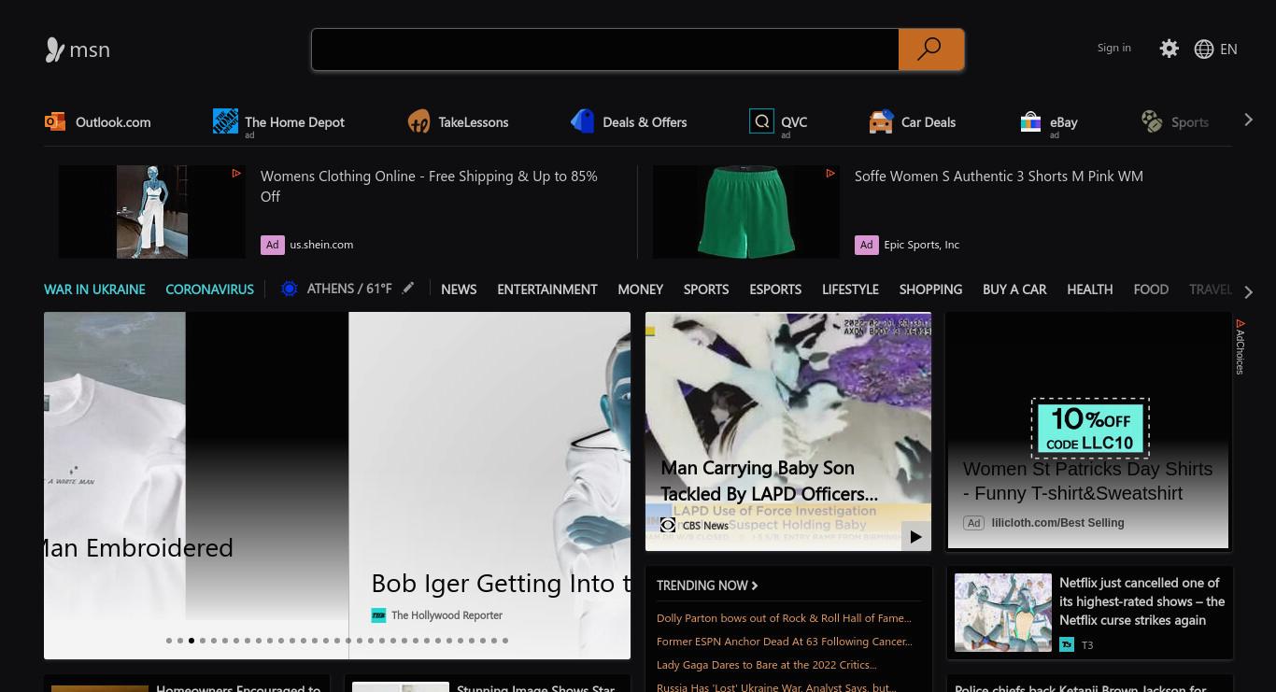The width and height of the screenshot is (1276, 692).
Task: Play the LAPD officers video
Action: (915, 536)
